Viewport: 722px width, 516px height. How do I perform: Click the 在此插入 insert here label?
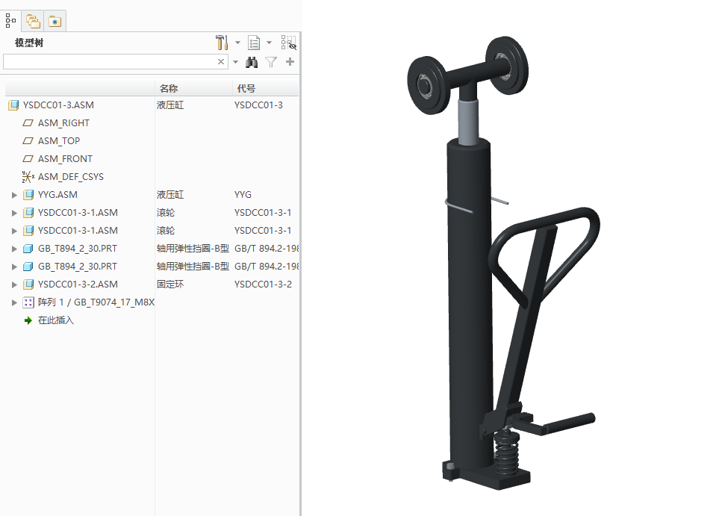tap(56, 320)
